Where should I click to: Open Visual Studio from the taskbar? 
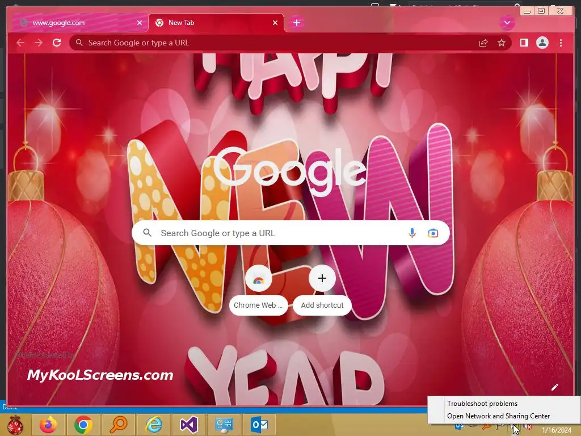(x=188, y=425)
